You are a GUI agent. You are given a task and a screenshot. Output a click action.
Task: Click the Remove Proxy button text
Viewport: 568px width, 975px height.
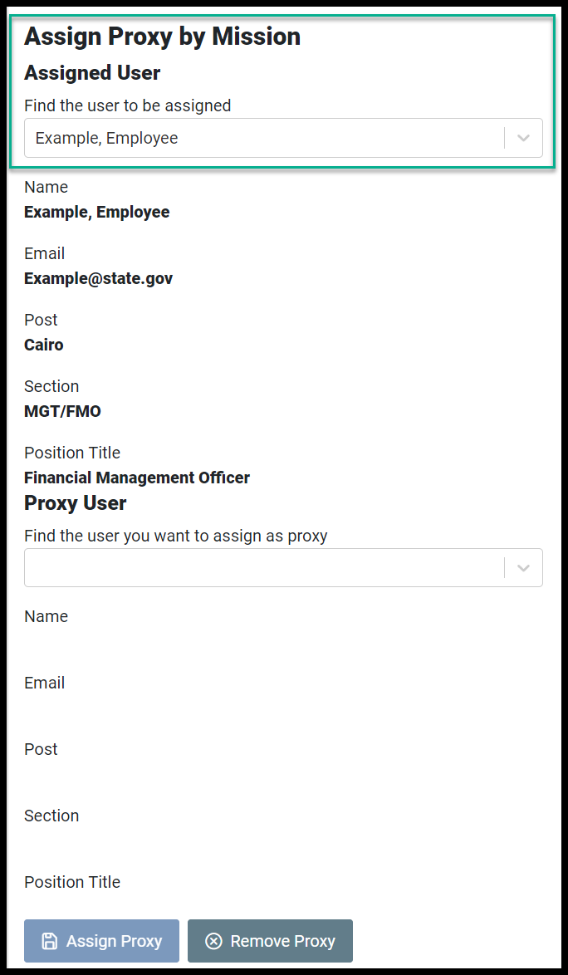(x=283, y=941)
